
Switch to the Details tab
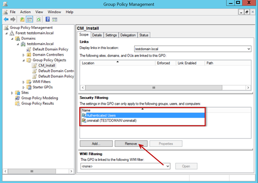pyautogui.click(x=97, y=35)
